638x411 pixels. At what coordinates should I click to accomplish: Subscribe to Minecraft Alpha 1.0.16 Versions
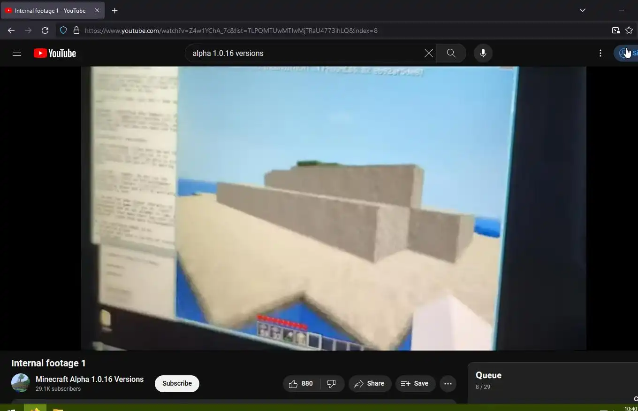(177, 384)
